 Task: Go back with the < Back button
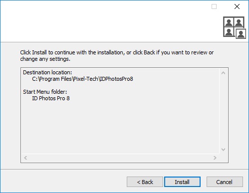coord(145,182)
